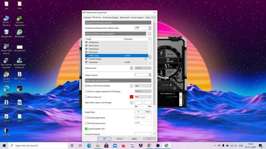Open Microsoft Edge in taskbar
The image size is (266, 149).
click(x=89, y=145)
